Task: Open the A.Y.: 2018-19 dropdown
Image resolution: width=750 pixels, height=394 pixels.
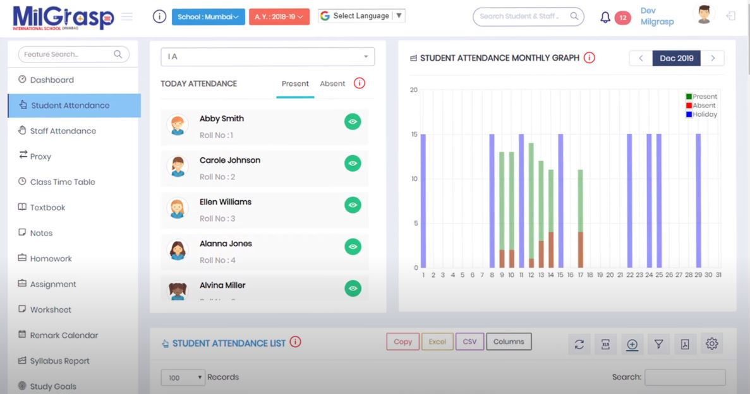Action: click(x=279, y=17)
